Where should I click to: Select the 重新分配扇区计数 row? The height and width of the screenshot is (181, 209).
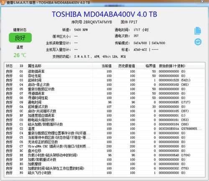[x=104, y=89]
